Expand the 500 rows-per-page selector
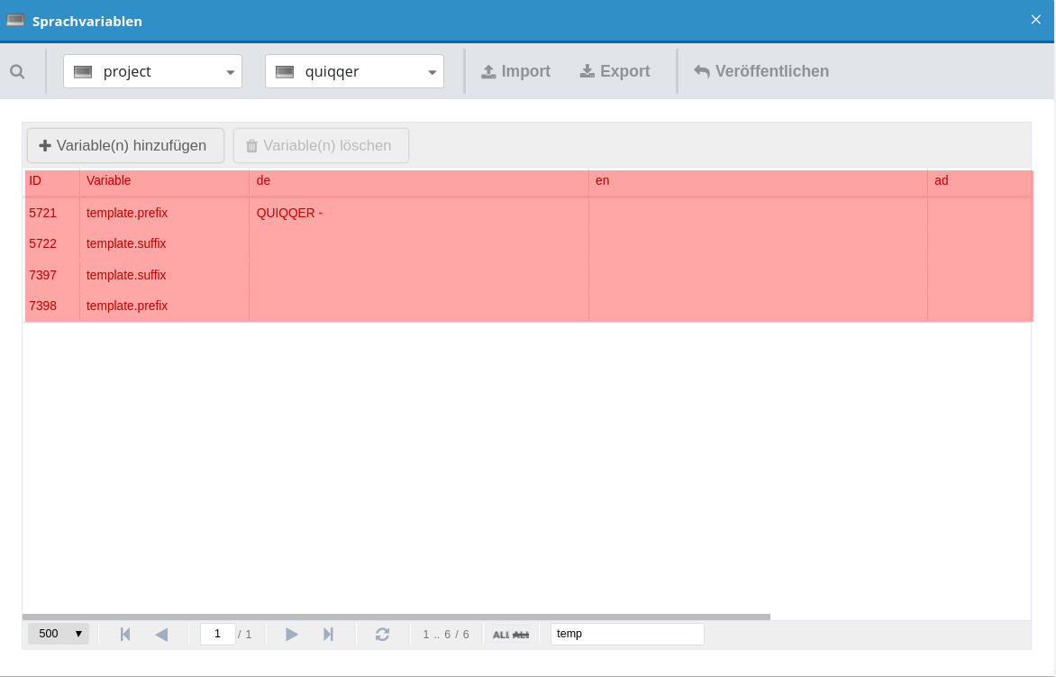1056x677 pixels. pos(59,634)
